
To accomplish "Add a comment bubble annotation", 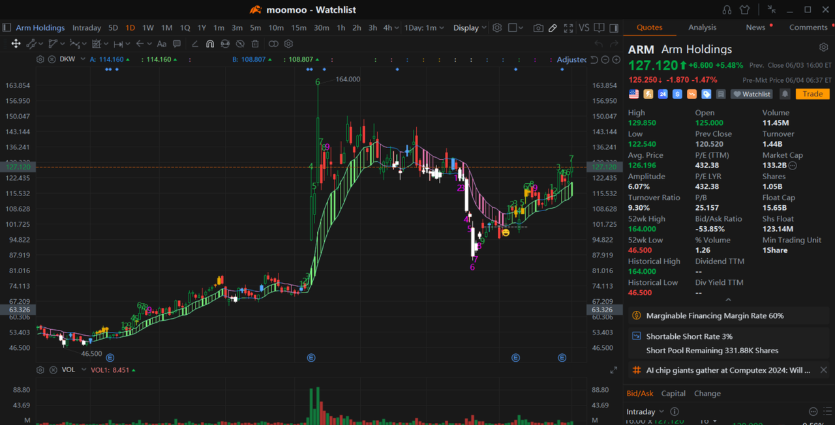I will (177, 44).
